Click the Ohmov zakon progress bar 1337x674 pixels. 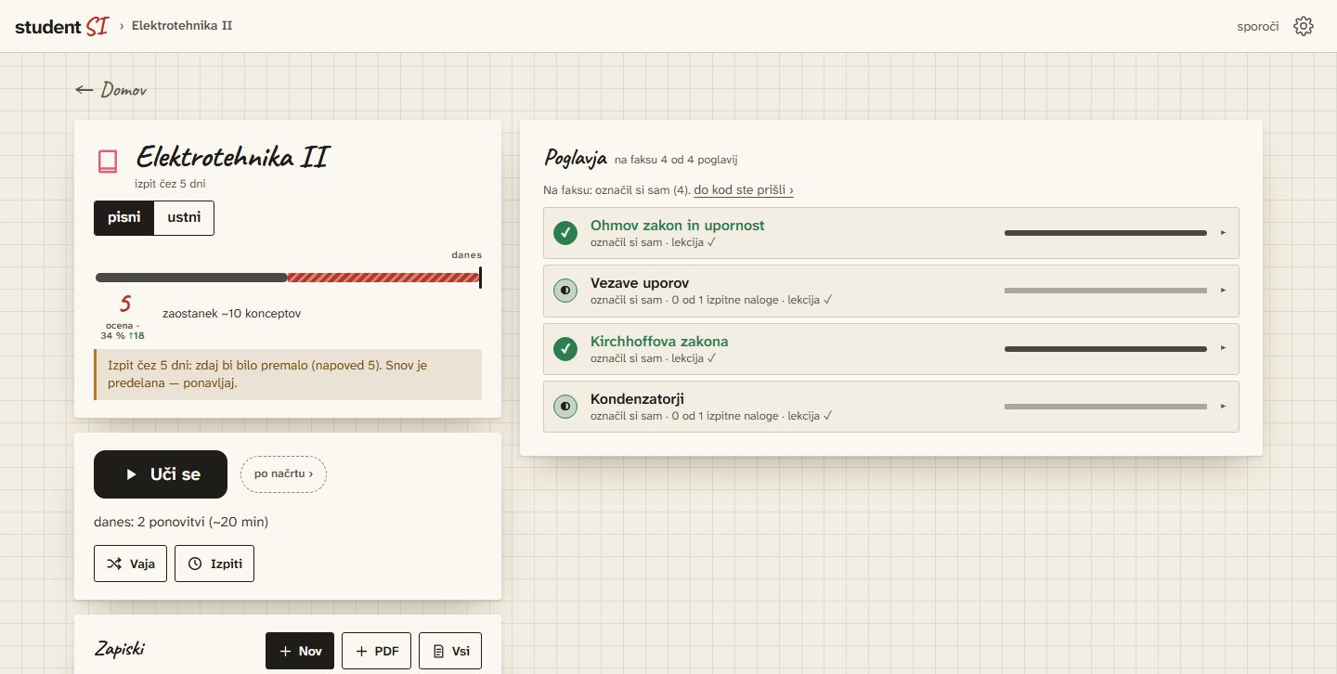click(1106, 233)
